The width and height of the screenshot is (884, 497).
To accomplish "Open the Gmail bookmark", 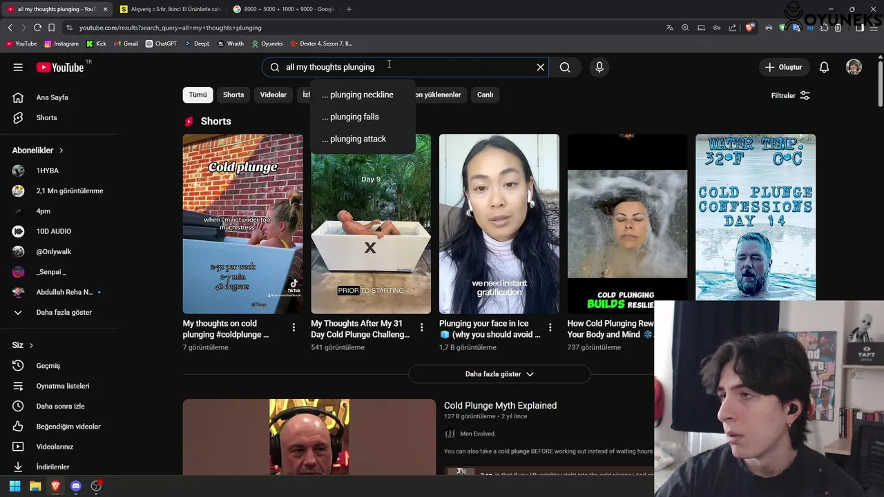I will (126, 43).
